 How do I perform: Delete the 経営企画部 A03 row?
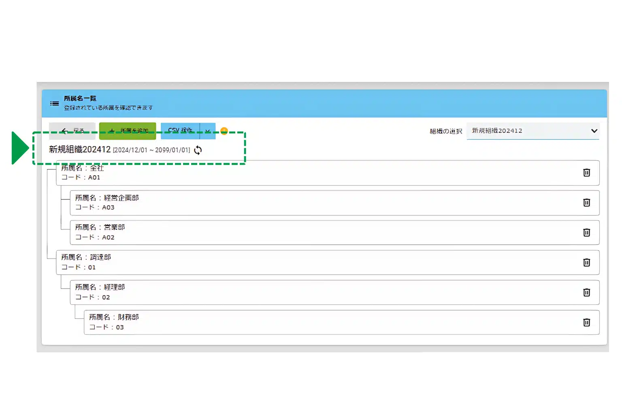(586, 203)
